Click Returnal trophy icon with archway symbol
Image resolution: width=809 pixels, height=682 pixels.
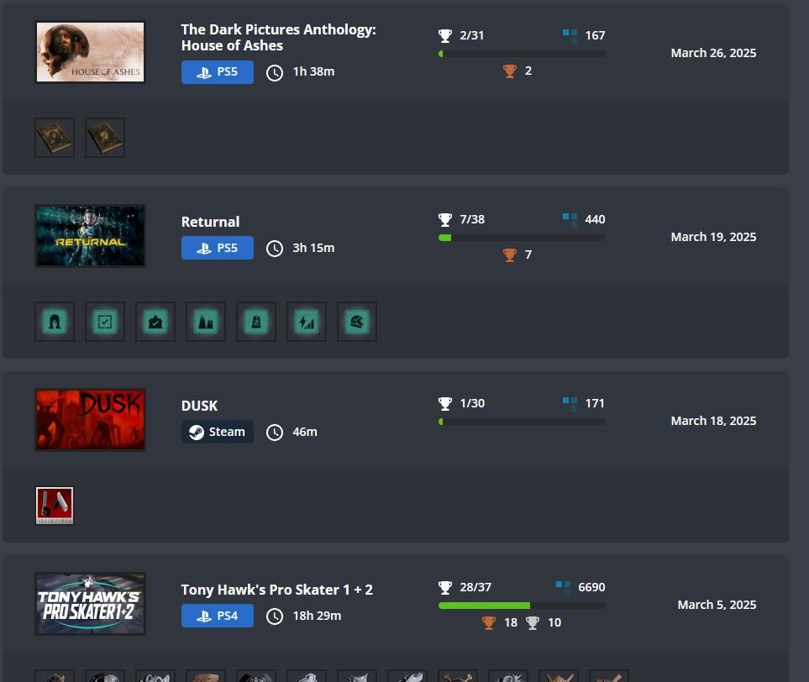[55, 322]
